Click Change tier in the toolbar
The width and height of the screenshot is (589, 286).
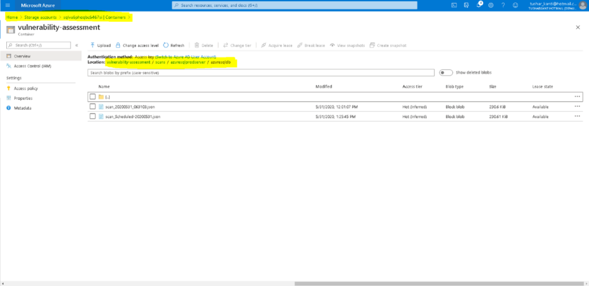click(237, 45)
